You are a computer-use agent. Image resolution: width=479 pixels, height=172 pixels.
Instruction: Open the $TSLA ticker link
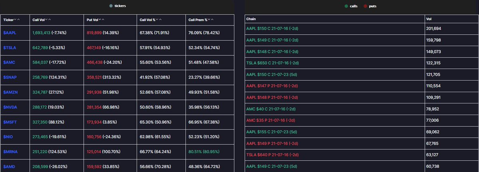tap(9, 47)
